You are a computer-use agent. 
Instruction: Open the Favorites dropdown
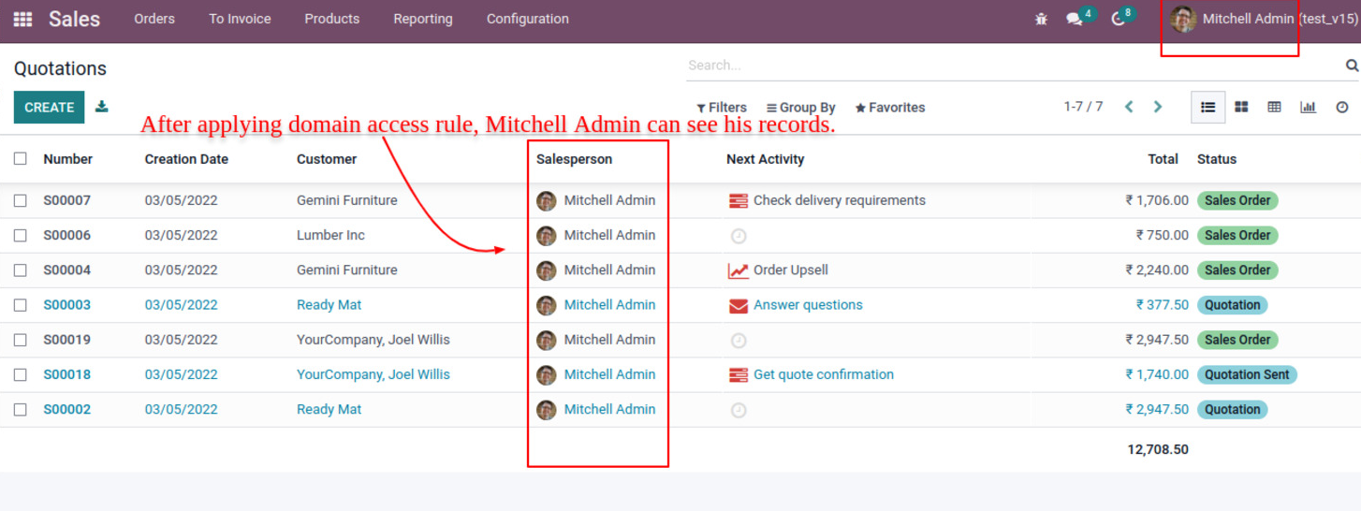click(889, 108)
